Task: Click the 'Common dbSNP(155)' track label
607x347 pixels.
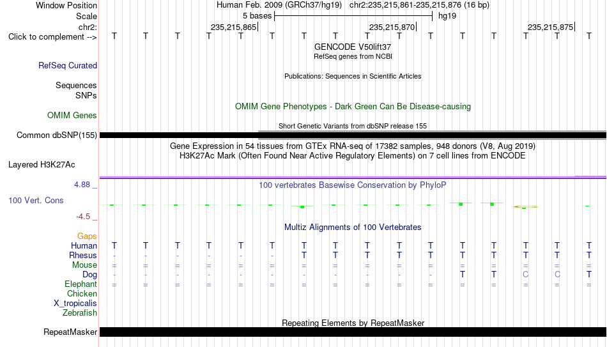Action: coord(56,135)
